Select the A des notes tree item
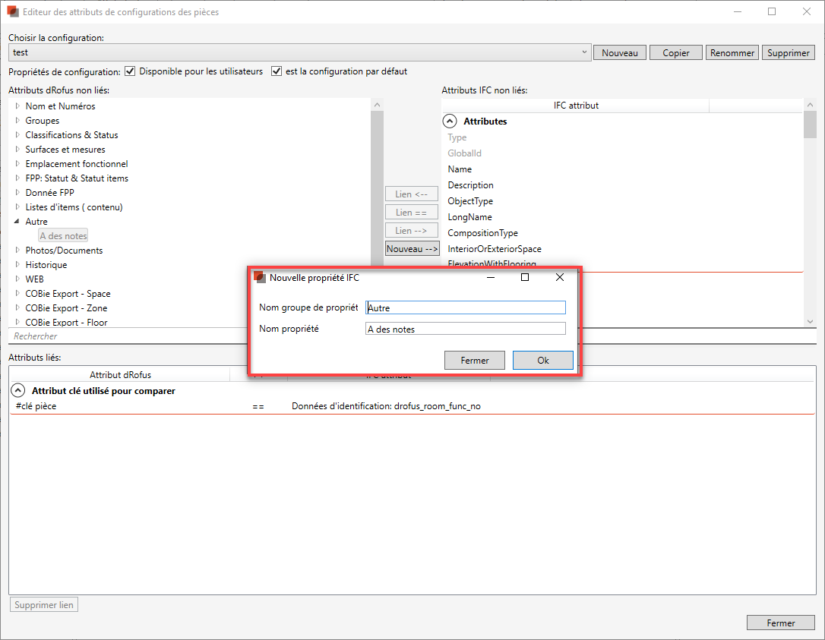This screenshot has height=640, width=825. 64,236
